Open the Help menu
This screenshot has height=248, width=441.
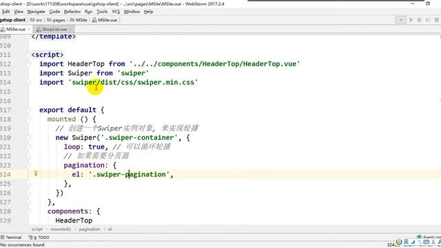[149, 12]
